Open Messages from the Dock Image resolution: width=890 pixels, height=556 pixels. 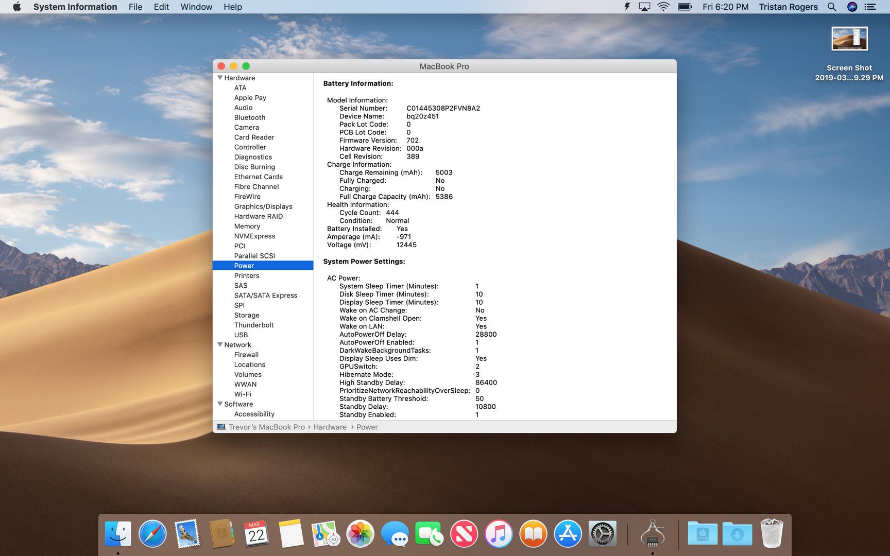[x=395, y=534]
